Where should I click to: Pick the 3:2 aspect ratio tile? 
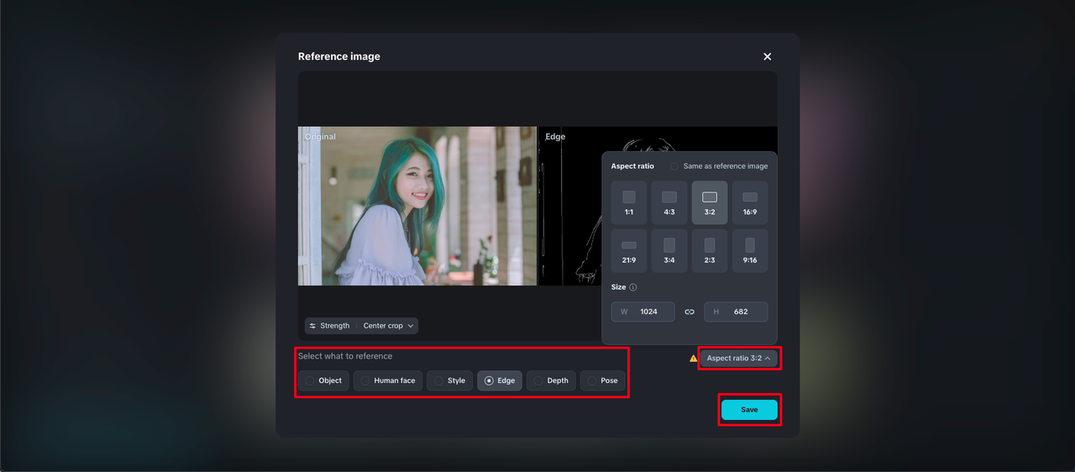710,202
